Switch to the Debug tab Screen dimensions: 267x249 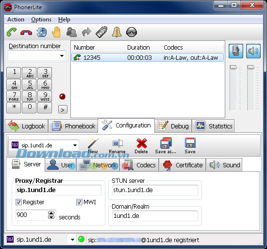coord(173,126)
